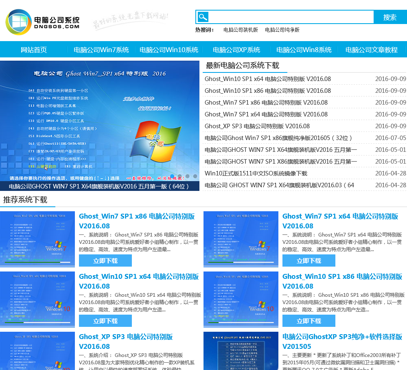The height and width of the screenshot is (370, 407).
Task: Click thumbnail of Ghost_XP SP3 card
Action: [37, 351]
